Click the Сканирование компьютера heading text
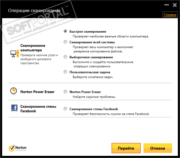Viewport: 180px width, 158px height. (x=33, y=48)
